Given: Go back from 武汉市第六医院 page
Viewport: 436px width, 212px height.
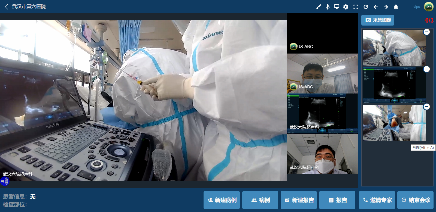Looking at the screenshot, I should click(x=7, y=7).
